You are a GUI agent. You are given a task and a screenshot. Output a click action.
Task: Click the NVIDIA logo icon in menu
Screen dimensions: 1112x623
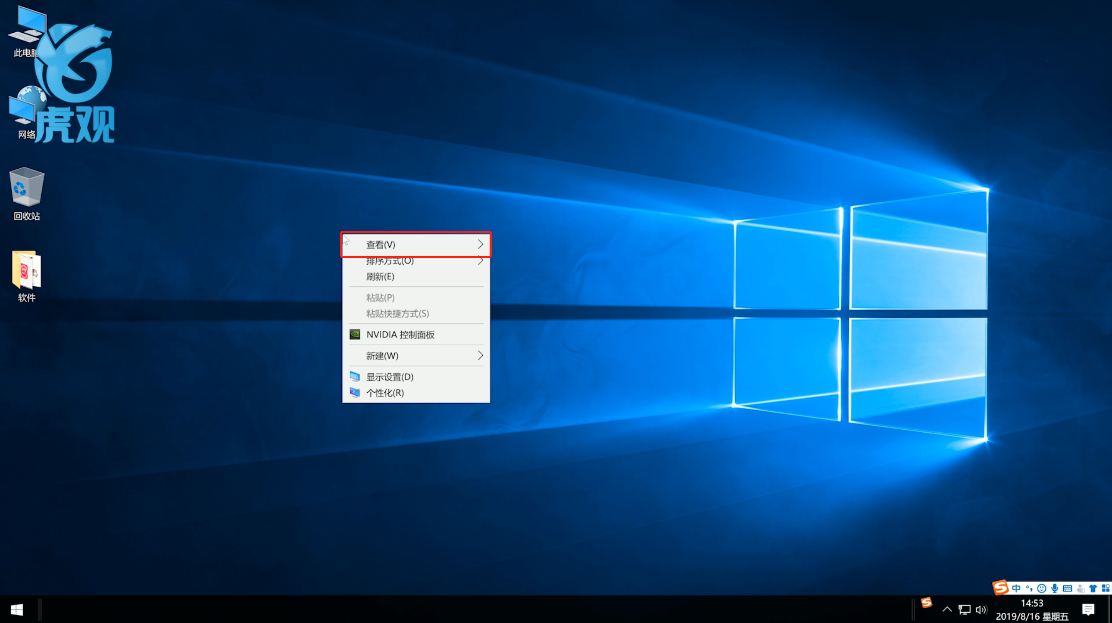coord(355,335)
